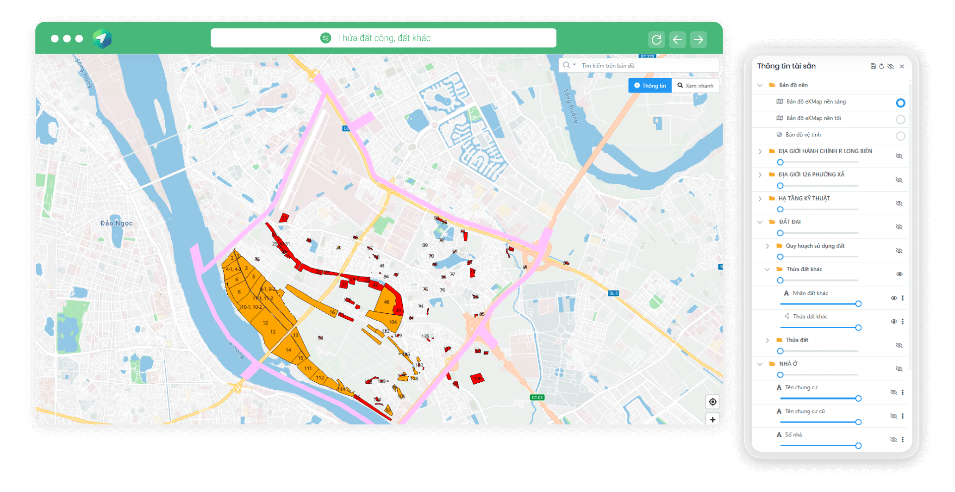Click the Tên chung cư opacity slider handle
955x492 pixels.
pyautogui.click(x=858, y=399)
